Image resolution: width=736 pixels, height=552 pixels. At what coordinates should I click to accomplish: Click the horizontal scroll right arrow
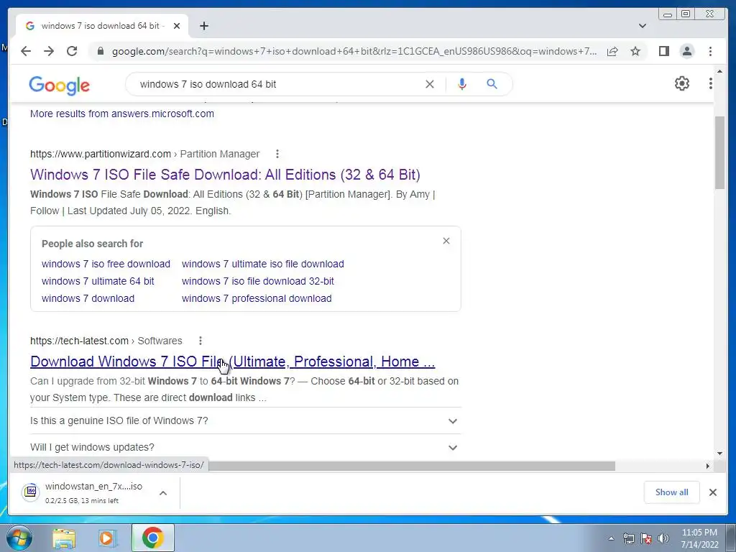point(707,466)
